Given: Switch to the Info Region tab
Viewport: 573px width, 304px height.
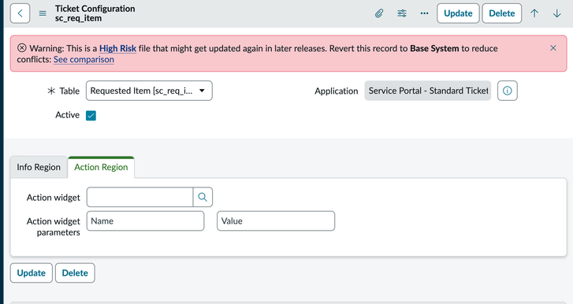Looking at the screenshot, I should 39,167.
